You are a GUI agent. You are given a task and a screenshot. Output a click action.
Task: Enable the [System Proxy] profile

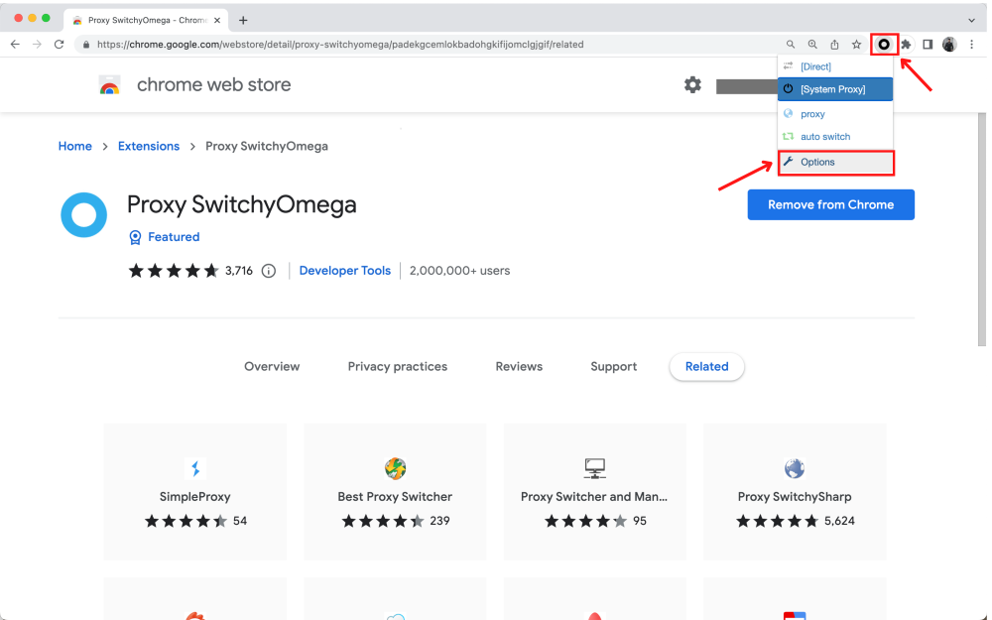click(835, 89)
